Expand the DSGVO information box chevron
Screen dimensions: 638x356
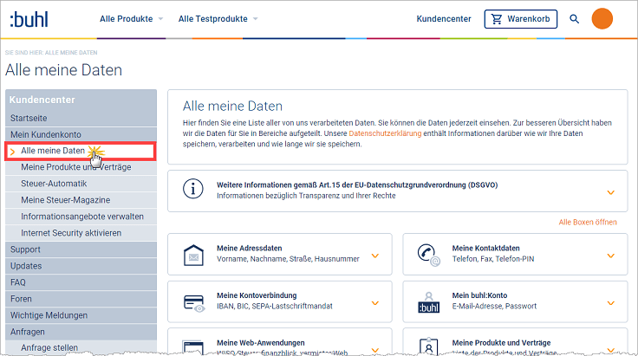[611, 192]
